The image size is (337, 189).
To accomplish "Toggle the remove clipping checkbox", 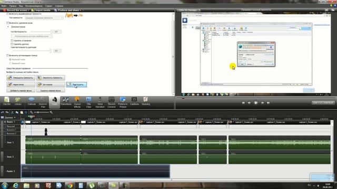I will pos(12,40).
